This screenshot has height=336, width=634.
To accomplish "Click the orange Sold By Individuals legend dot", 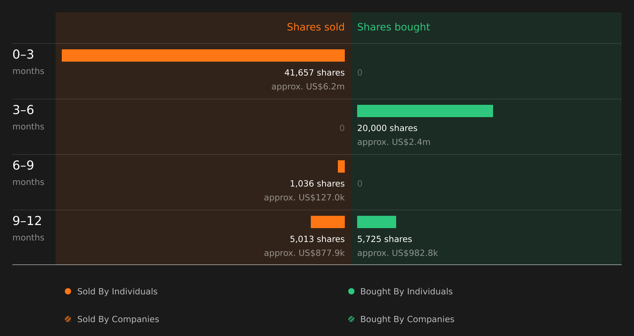I will (x=68, y=291).
